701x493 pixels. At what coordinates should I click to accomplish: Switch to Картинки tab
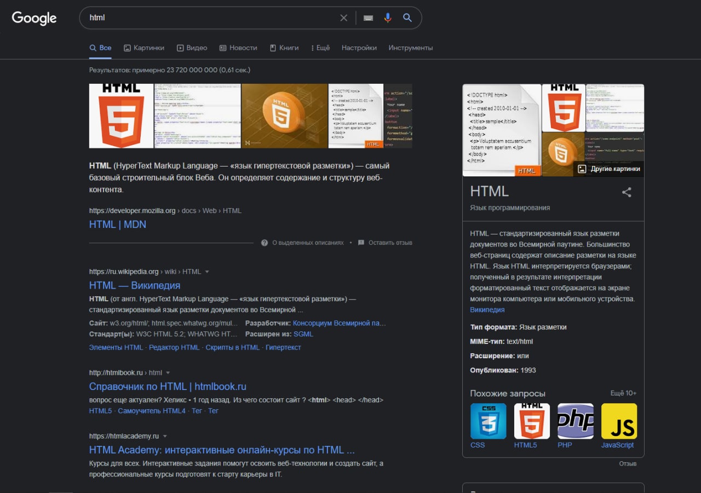click(144, 48)
